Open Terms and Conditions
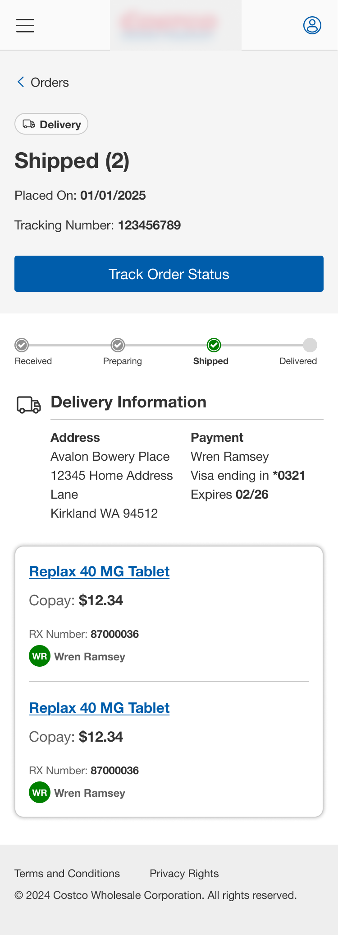The width and height of the screenshot is (338, 935). click(x=67, y=873)
